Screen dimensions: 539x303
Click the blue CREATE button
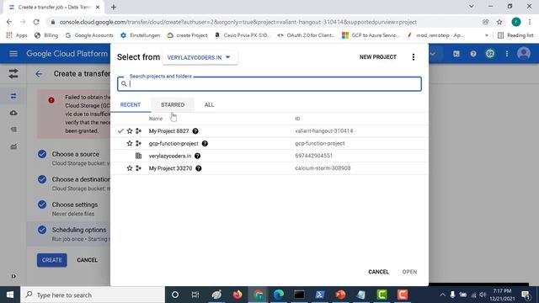52,260
